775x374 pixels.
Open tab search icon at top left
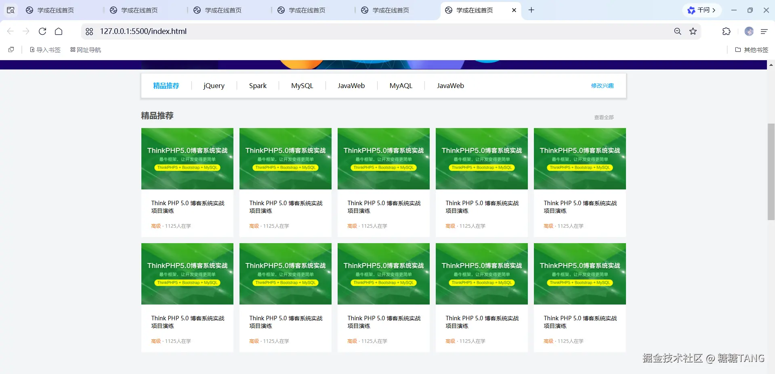(11, 10)
